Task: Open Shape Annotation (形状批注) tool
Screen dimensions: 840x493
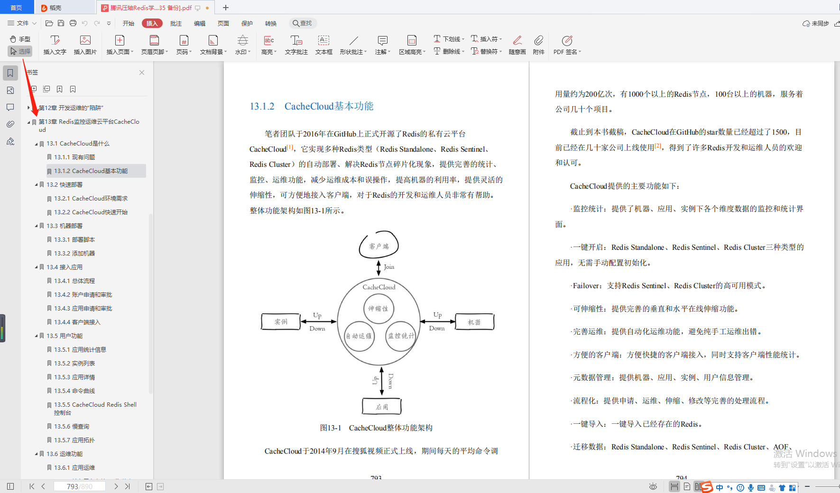Action: [353, 45]
